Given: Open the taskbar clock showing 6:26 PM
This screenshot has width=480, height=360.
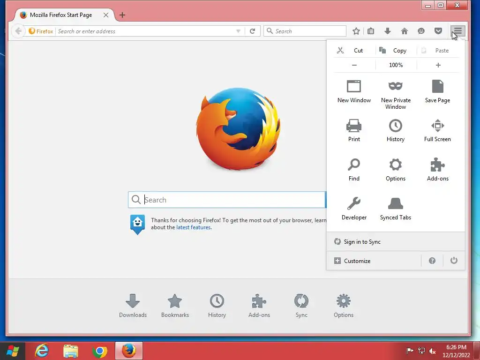Looking at the screenshot, I should (456, 351).
